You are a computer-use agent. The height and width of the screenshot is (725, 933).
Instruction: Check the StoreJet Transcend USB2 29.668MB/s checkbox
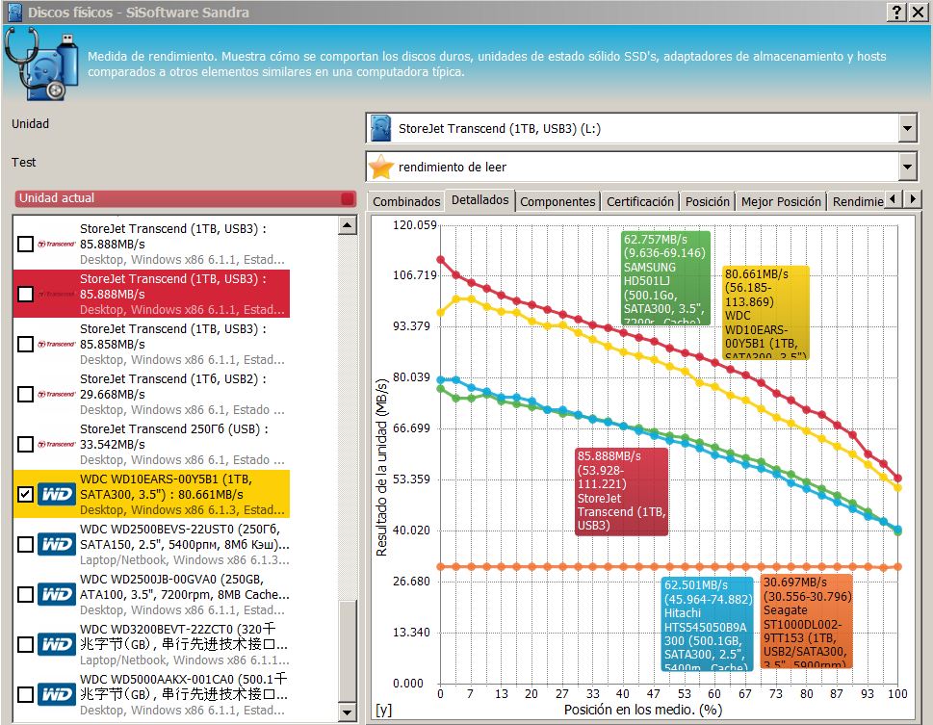click(x=25, y=394)
